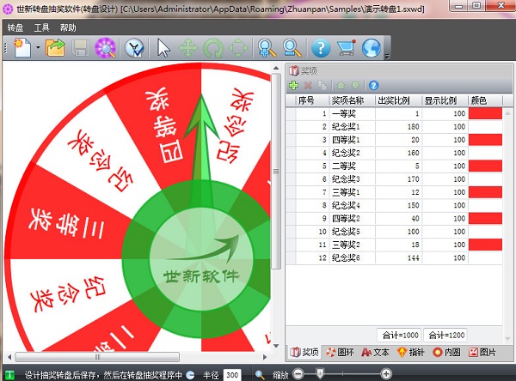Zoom out with minus magnifier
Screen dimensions: 516x381
[292, 48]
